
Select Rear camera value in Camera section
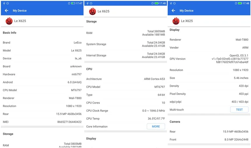point(236,131)
